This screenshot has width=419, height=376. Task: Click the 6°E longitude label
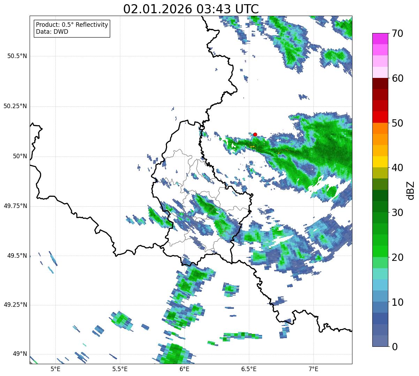click(x=184, y=369)
